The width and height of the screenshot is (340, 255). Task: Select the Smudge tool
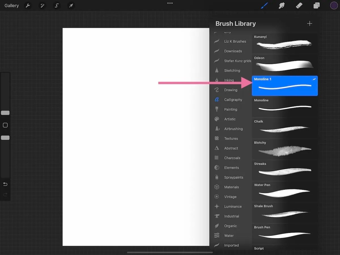(x=281, y=5)
